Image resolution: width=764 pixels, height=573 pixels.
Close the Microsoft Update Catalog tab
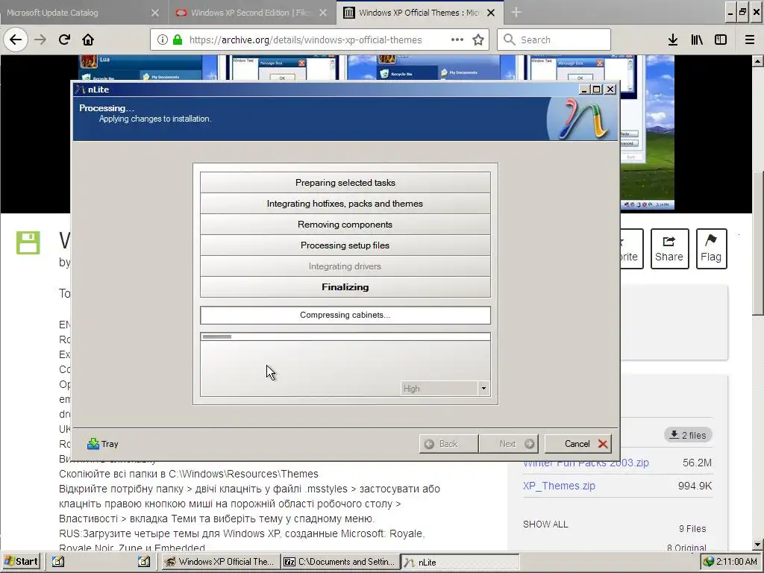[155, 13]
